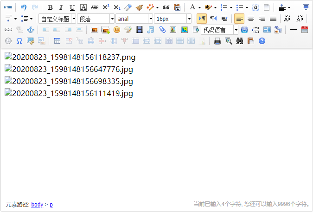Screen dimensions: 313x213
Task: Open font color picker letter A
Action: 192,7
